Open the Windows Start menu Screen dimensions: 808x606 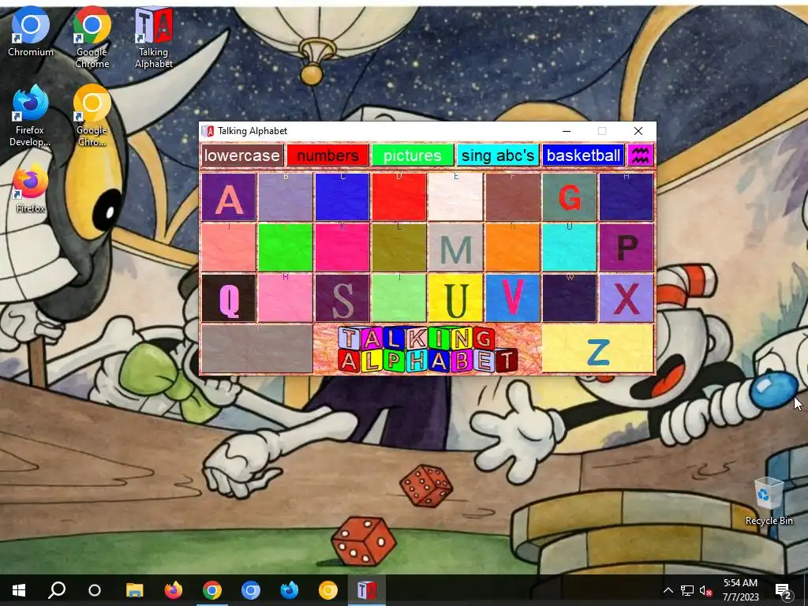tap(19, 590)
